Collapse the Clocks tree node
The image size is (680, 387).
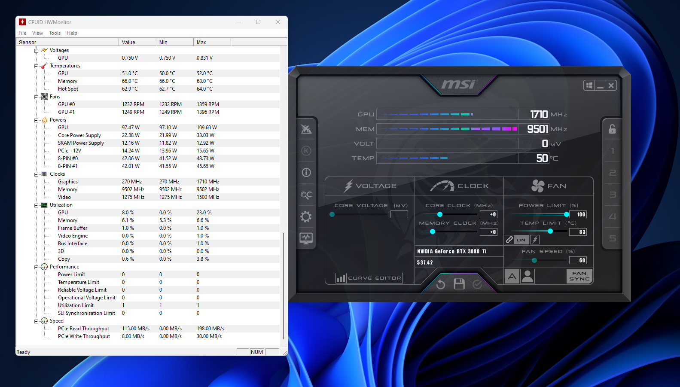click(37, 174)
